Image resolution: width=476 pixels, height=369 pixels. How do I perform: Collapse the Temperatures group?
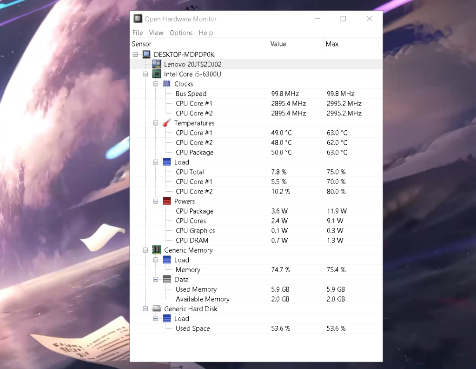(x=155, y=123)
